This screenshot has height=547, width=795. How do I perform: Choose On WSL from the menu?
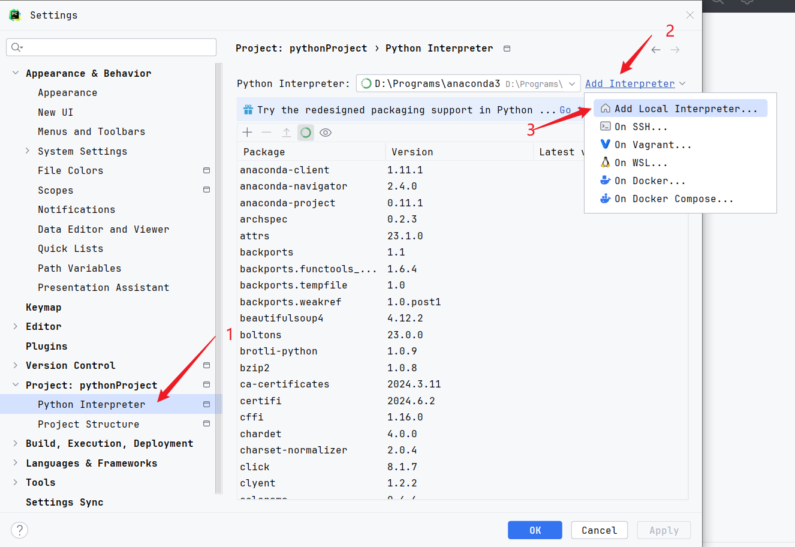pos(640,163)
